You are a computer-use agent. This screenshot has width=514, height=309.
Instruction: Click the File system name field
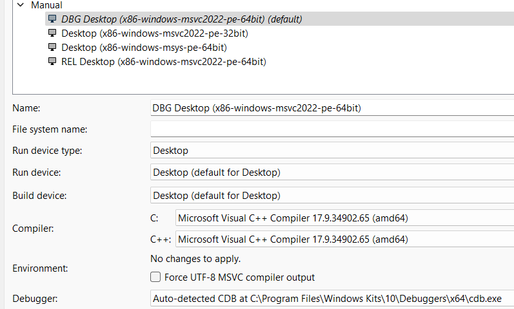pyautogui.click(x=331, y=129)
